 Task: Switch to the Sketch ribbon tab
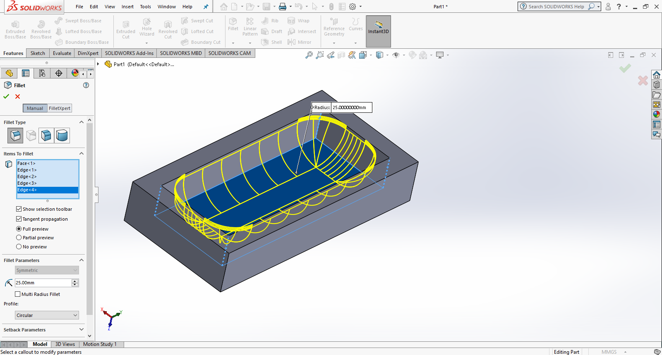38,53
